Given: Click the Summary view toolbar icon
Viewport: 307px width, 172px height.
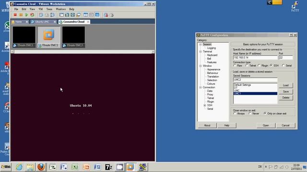Looking at the screenshot, I should tap(86, 15).
